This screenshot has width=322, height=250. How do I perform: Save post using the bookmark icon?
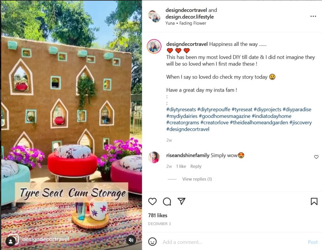(314, 202)
